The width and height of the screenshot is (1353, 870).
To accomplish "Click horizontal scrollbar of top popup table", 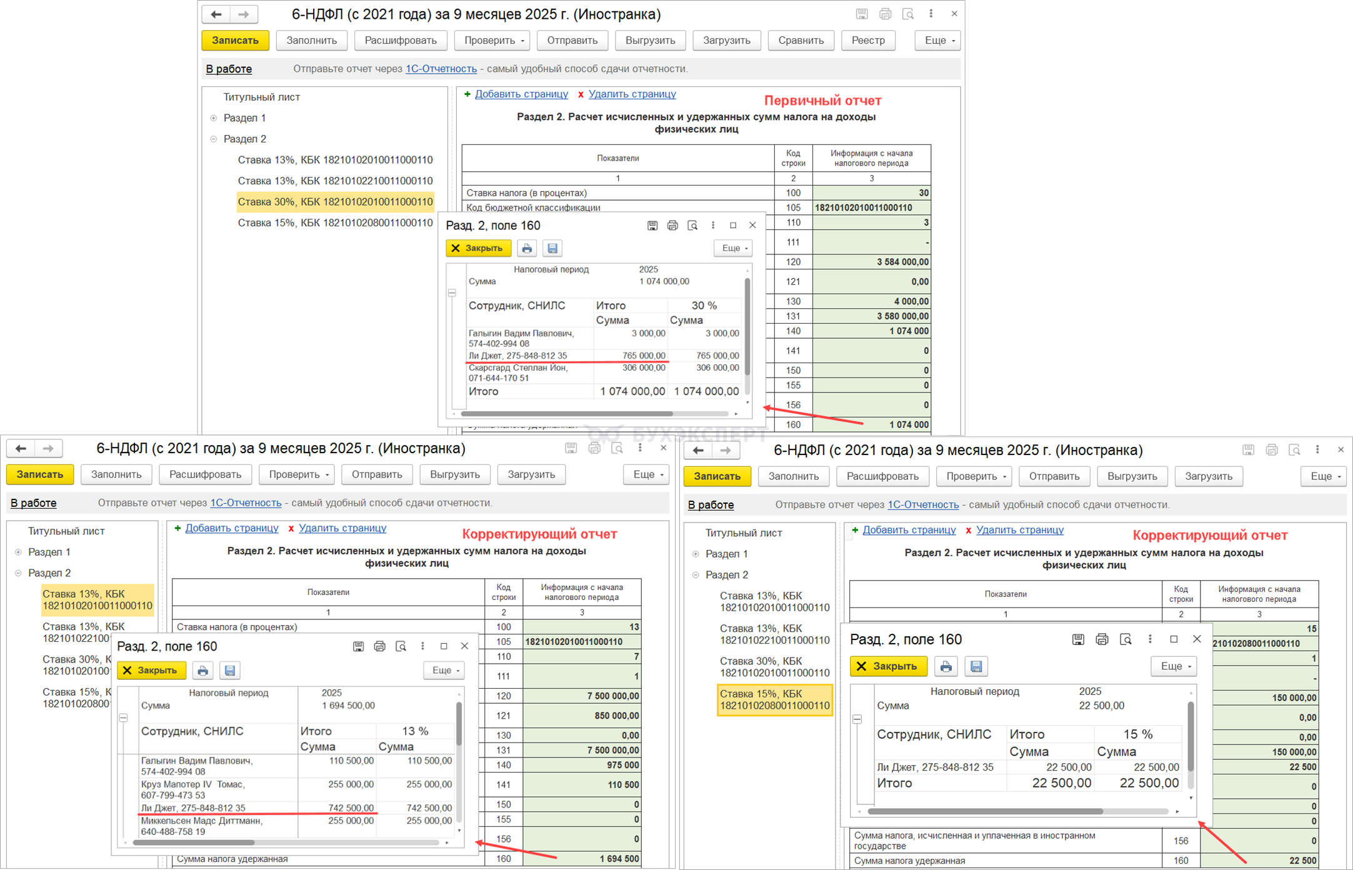I will (x=566, y=414).
